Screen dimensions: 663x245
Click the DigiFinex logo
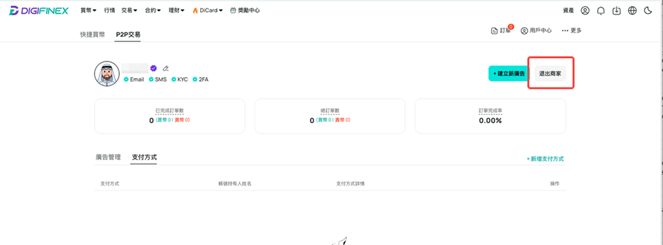point(38,10)
